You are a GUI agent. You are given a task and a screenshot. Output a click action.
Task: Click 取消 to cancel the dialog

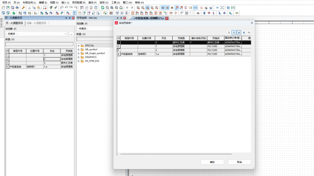click(239, 162)
